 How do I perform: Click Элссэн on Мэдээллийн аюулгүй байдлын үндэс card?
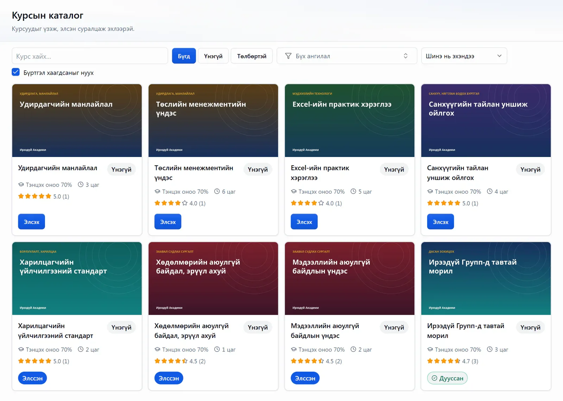tap(305, 378)
